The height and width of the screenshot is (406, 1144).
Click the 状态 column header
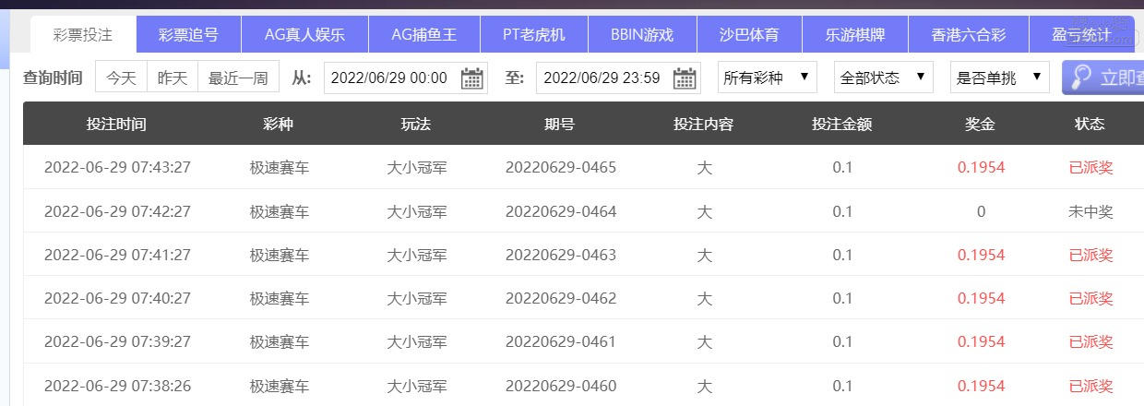[x=1090, y=124]
